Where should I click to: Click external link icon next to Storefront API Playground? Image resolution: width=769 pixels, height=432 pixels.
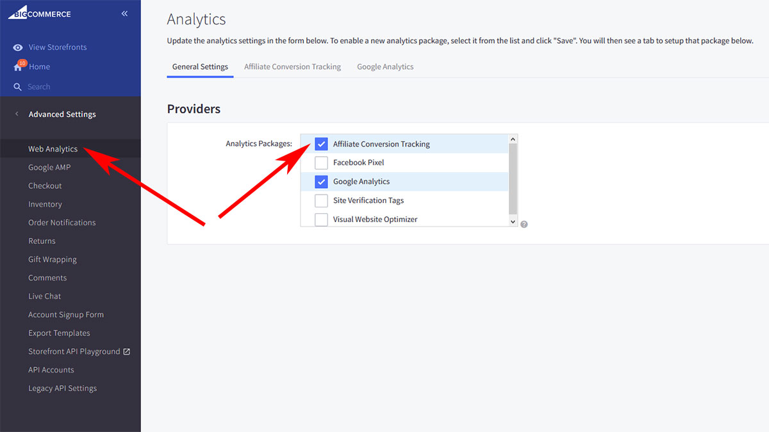(126, 351)
